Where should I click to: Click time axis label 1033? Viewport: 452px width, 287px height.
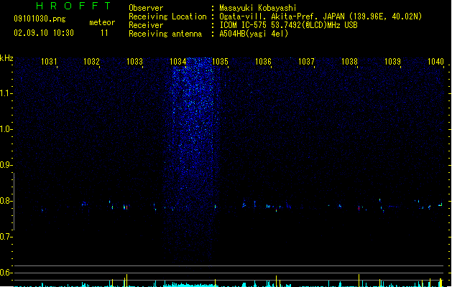[134, 62]
